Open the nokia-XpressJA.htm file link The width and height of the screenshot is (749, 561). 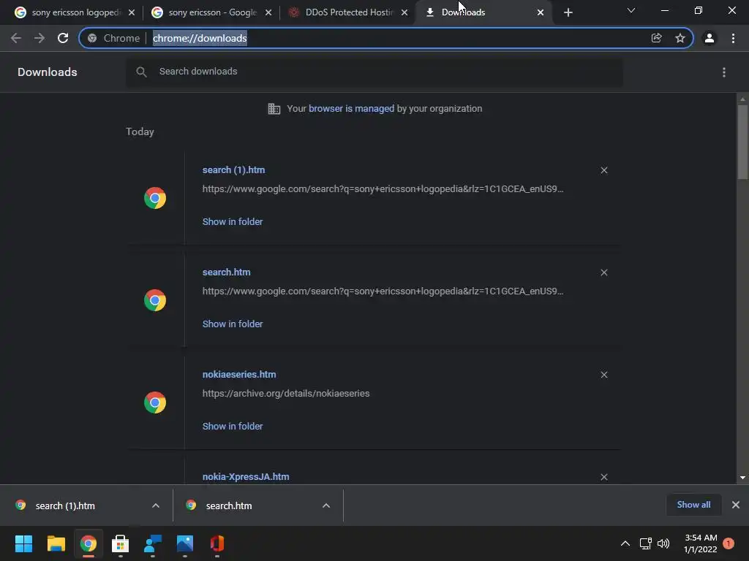coord(246,477)
